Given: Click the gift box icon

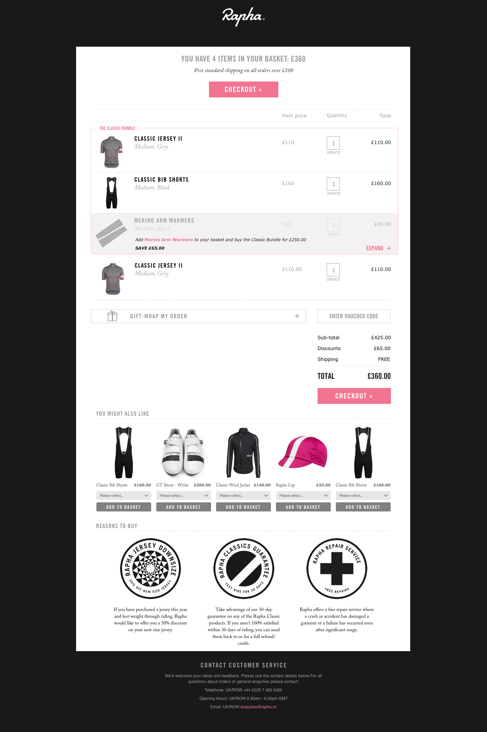Looking at the screenshot, I should [112, 316].
